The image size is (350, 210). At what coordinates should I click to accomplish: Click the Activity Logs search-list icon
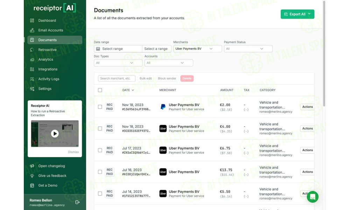32,79
